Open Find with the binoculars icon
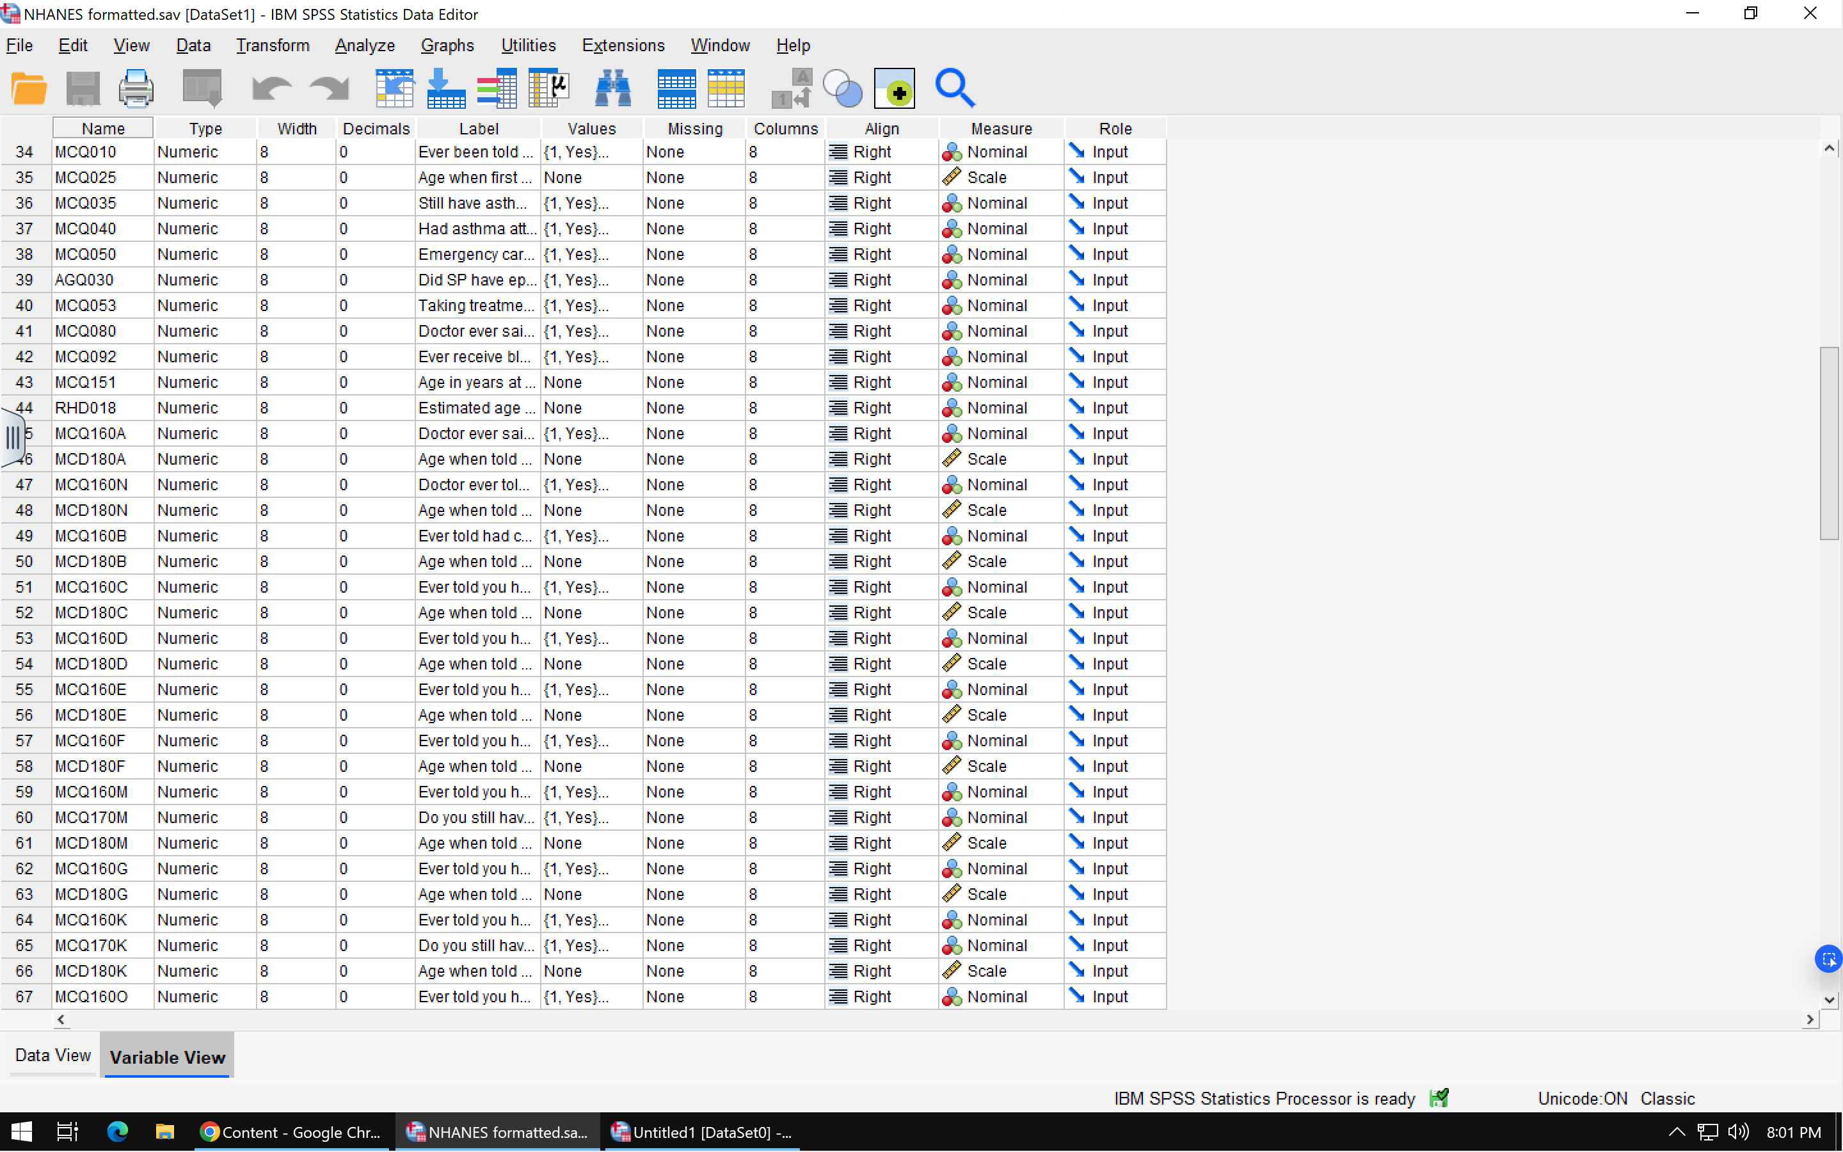Image resolution: width=1843 pixels, height=1152 pixels. [x=612, y=88]
